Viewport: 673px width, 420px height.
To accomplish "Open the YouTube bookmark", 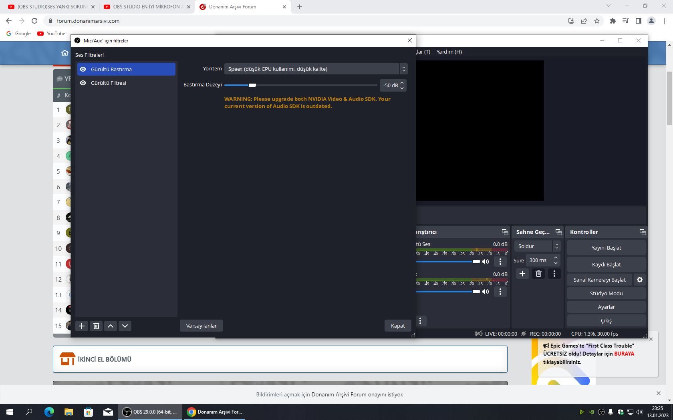I will point(51,34).
